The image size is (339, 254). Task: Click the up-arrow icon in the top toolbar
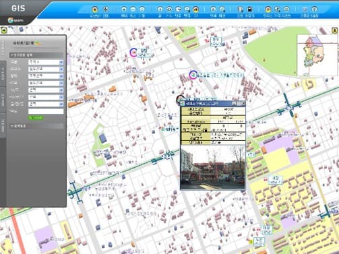(x=160, y=9)
